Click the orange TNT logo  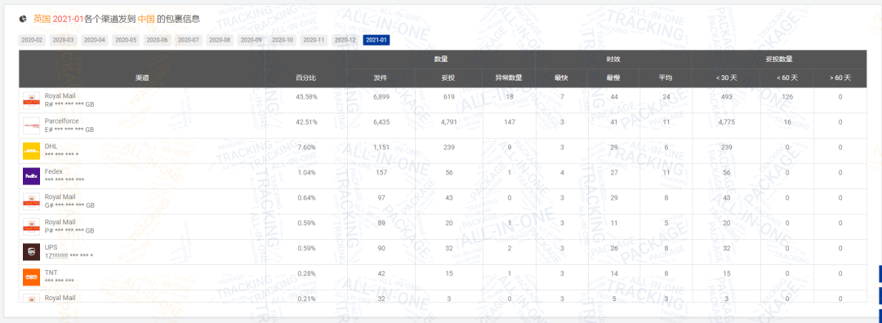pyautogui.click(x=32, y=277)
